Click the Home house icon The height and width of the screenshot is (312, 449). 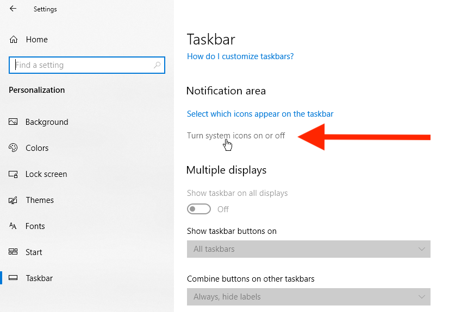point(14,40)
